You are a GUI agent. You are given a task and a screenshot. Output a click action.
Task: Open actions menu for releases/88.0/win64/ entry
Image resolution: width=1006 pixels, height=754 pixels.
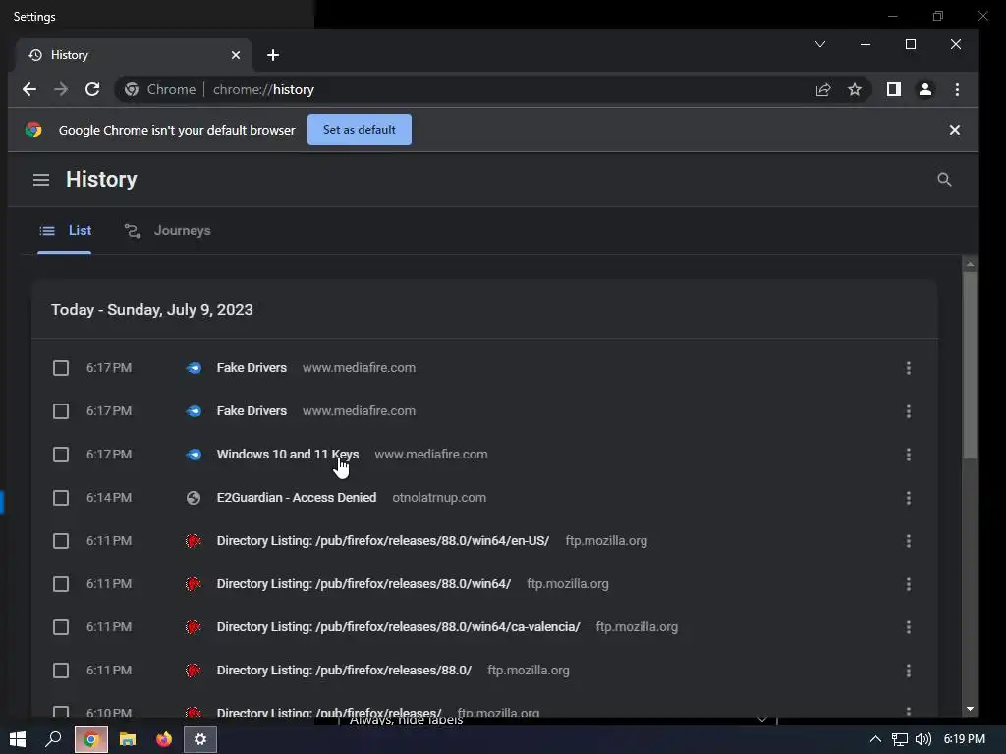[x=909, y=584]
